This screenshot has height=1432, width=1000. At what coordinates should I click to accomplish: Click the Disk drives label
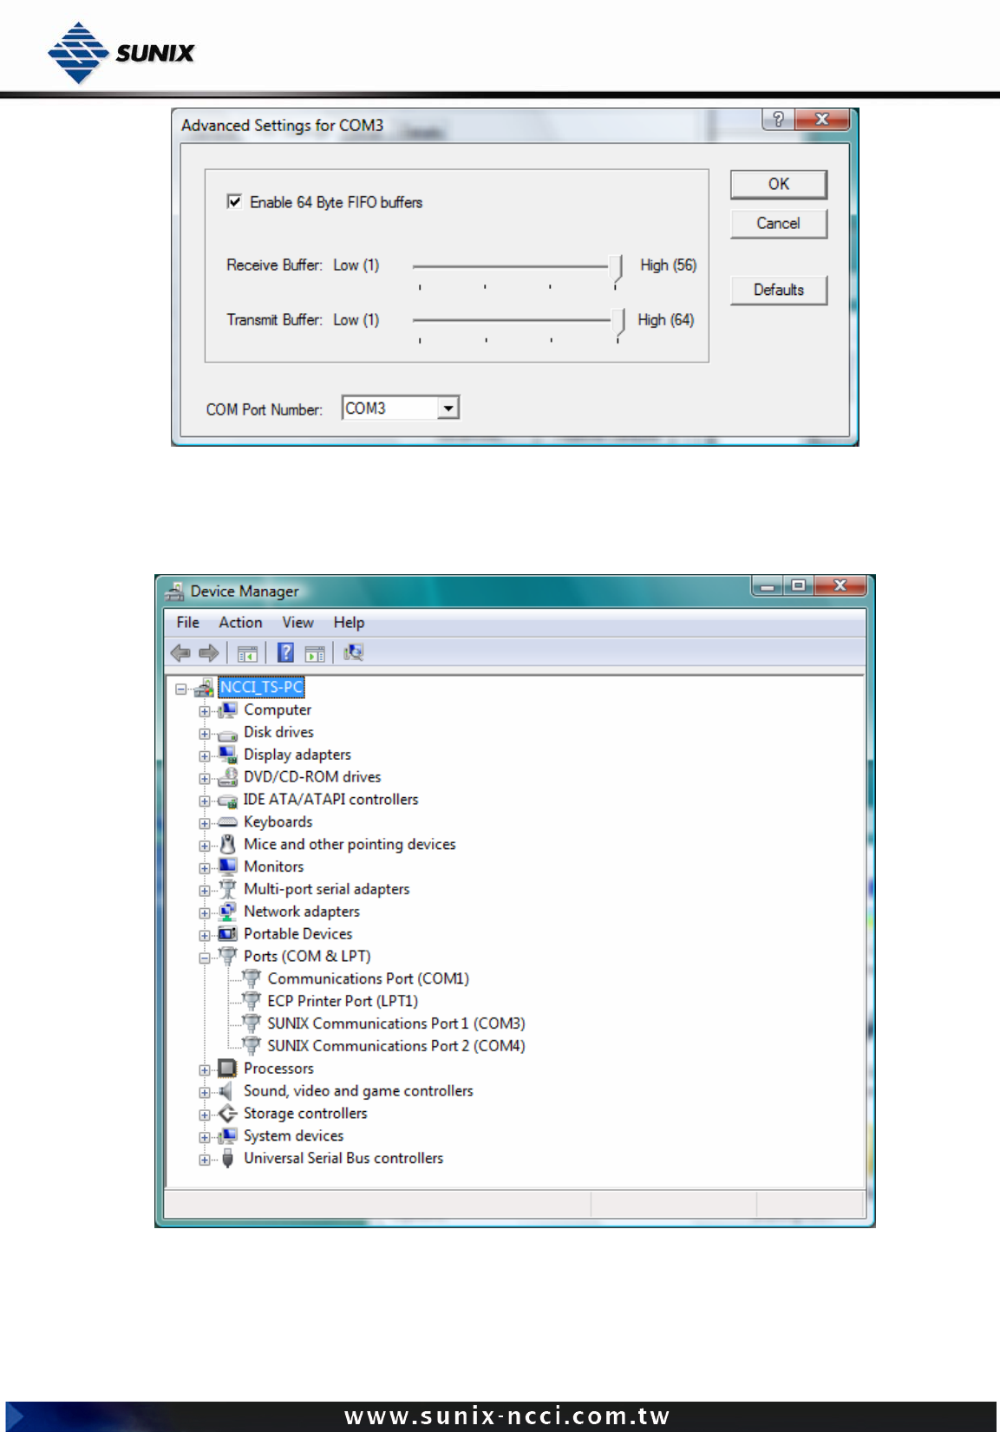pyautogui.click(x=278, y=732)
